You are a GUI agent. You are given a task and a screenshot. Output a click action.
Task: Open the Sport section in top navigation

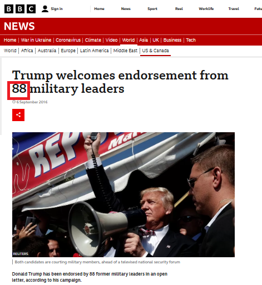pyautogui.click(x=152, y=9)
